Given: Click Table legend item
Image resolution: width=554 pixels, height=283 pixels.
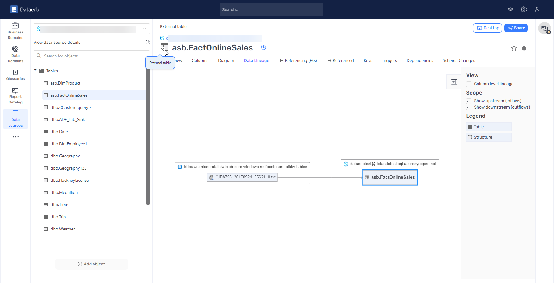Looking at the screenshot, I should tap(489, 127).
